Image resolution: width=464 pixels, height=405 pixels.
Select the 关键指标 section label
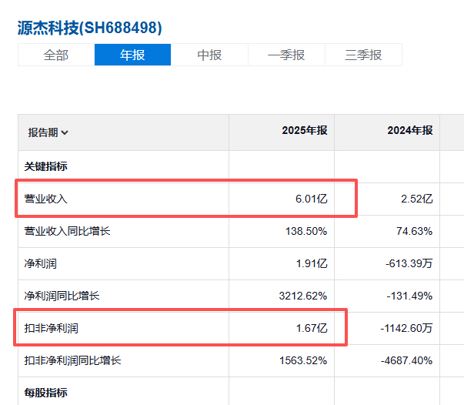pos(46,166)
